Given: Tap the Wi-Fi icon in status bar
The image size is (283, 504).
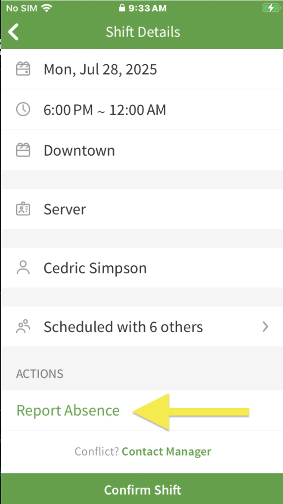Looking at the screenshot, I should coord(46,8).
